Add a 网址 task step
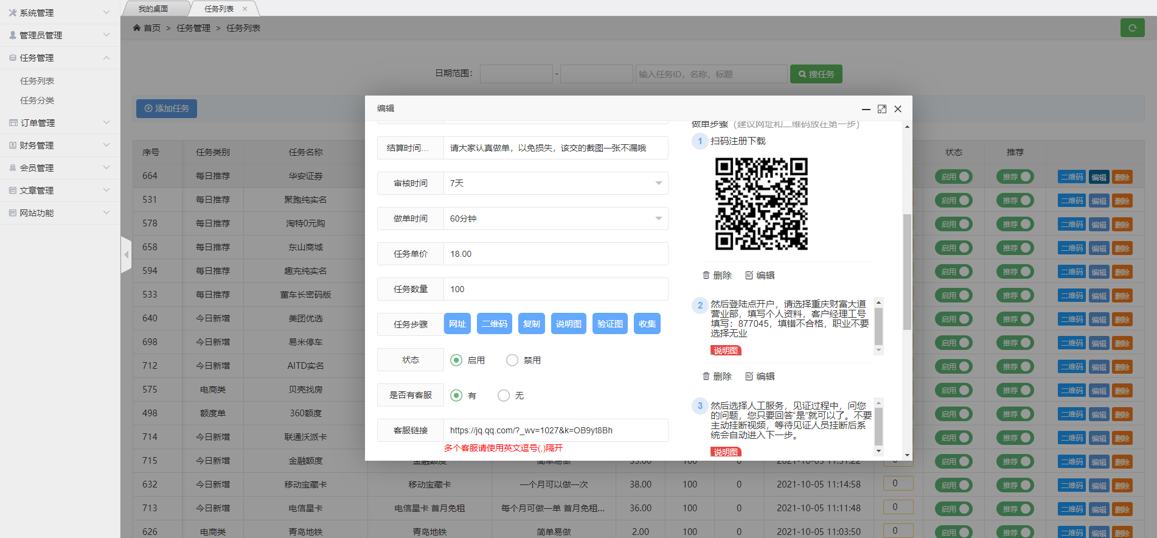The width and height of the screenshot is (1157, 538). pyautogui.click(x=457, y=324)
